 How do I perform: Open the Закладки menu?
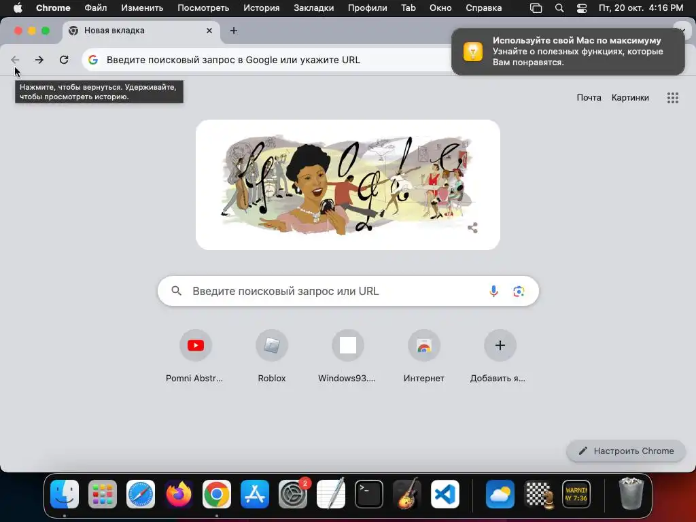[314, 8]
